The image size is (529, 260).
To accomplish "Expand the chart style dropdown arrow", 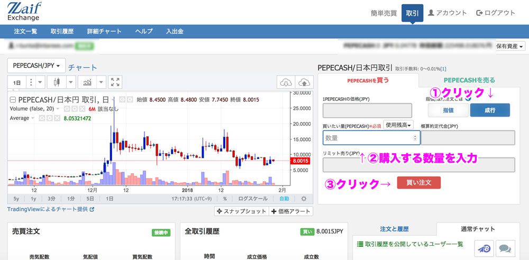I will coord(71,82).
